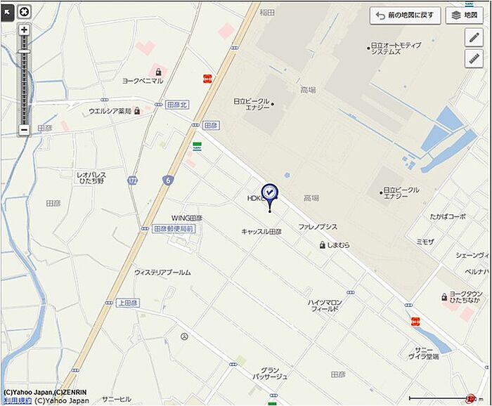Select the ruler distance measurement tool

pyautogui.click(x=474, y=58)
